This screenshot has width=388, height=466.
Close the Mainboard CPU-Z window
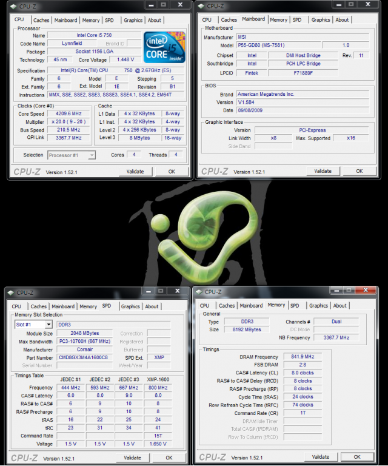368,4
